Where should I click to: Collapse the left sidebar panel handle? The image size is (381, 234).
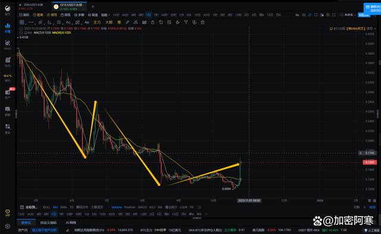click(16, 114)
